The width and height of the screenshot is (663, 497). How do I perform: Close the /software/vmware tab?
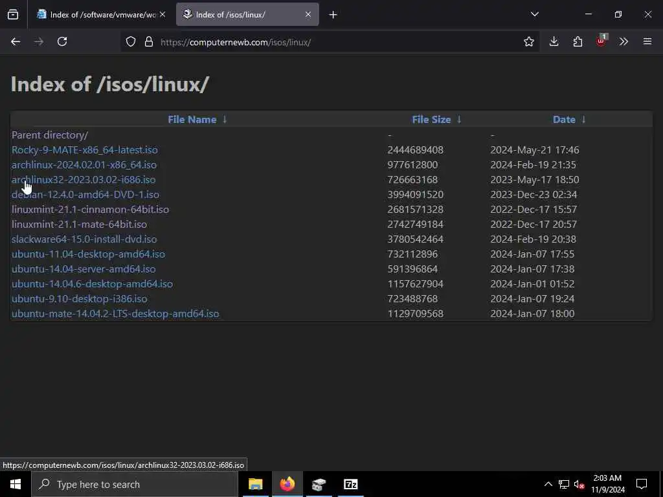pos(163,14)
